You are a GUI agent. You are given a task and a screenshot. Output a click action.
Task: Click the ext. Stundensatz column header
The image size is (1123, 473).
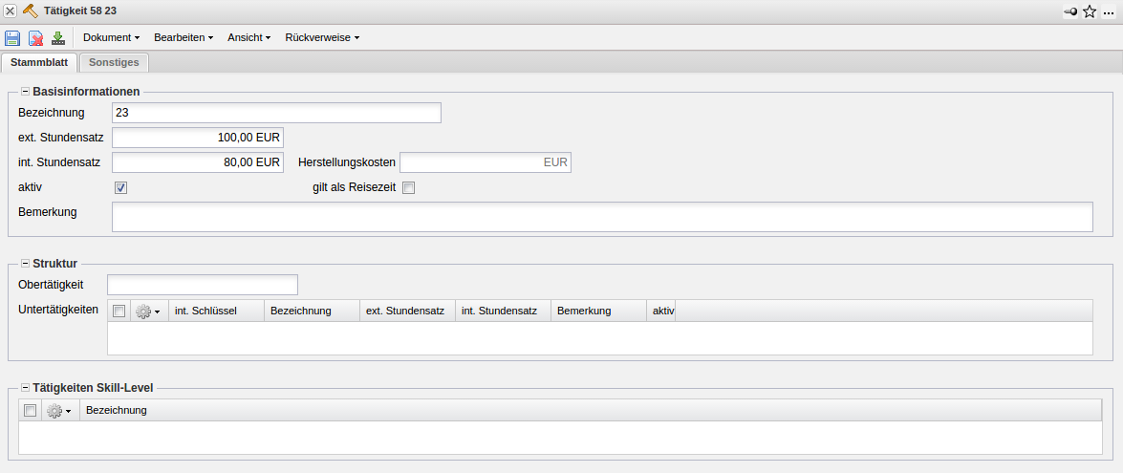pyautogui.click(x=407, y=312)
